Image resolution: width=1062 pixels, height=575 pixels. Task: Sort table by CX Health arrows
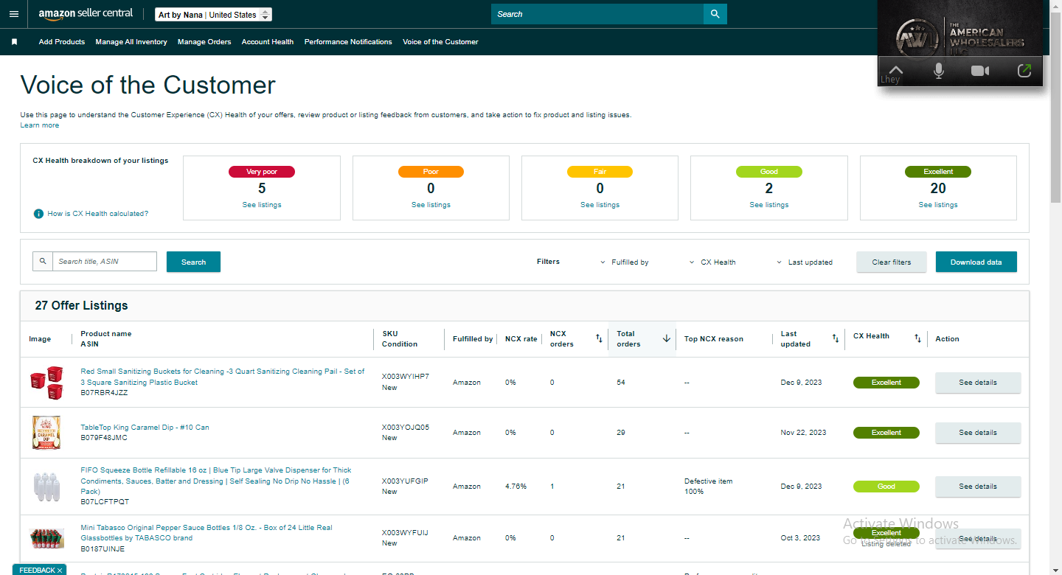[917, 338]
